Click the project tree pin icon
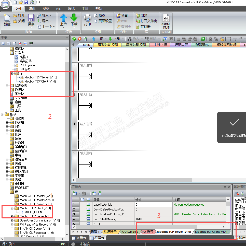This screenshot has width=246, height=246. (67, 38)
